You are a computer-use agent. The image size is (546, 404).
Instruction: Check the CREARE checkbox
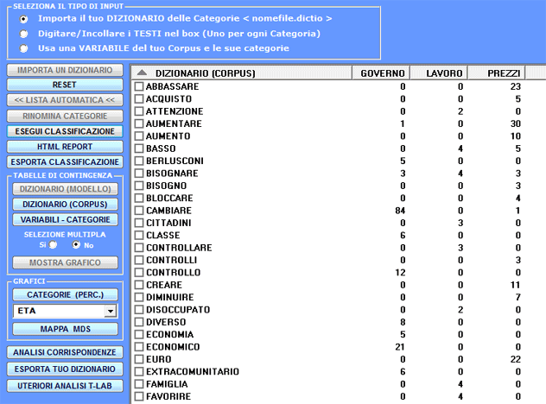pyautogui.click(x=139, y=285)
